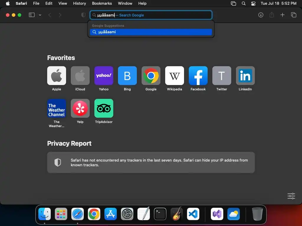Open the Help menu

coord(142,3)
